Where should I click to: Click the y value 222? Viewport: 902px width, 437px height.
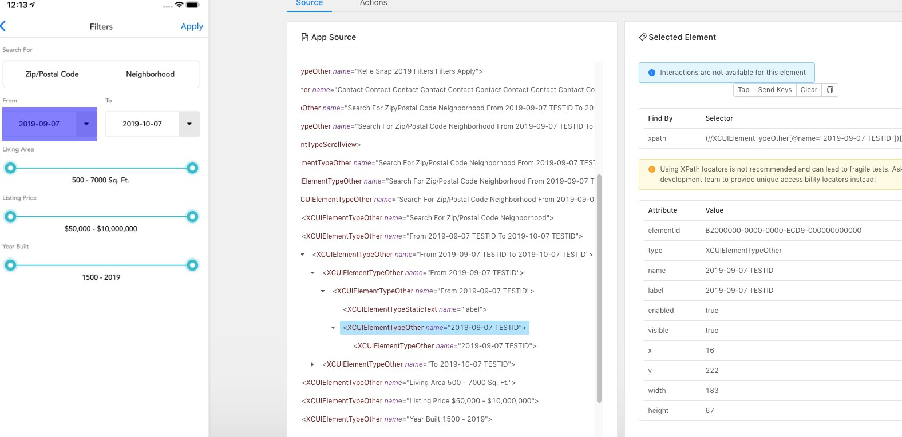click(712, 371)
